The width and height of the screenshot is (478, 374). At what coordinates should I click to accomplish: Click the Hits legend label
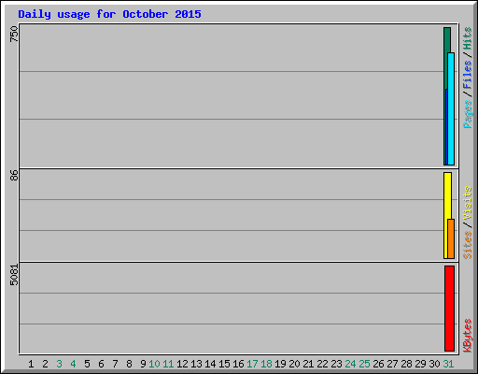468,38
